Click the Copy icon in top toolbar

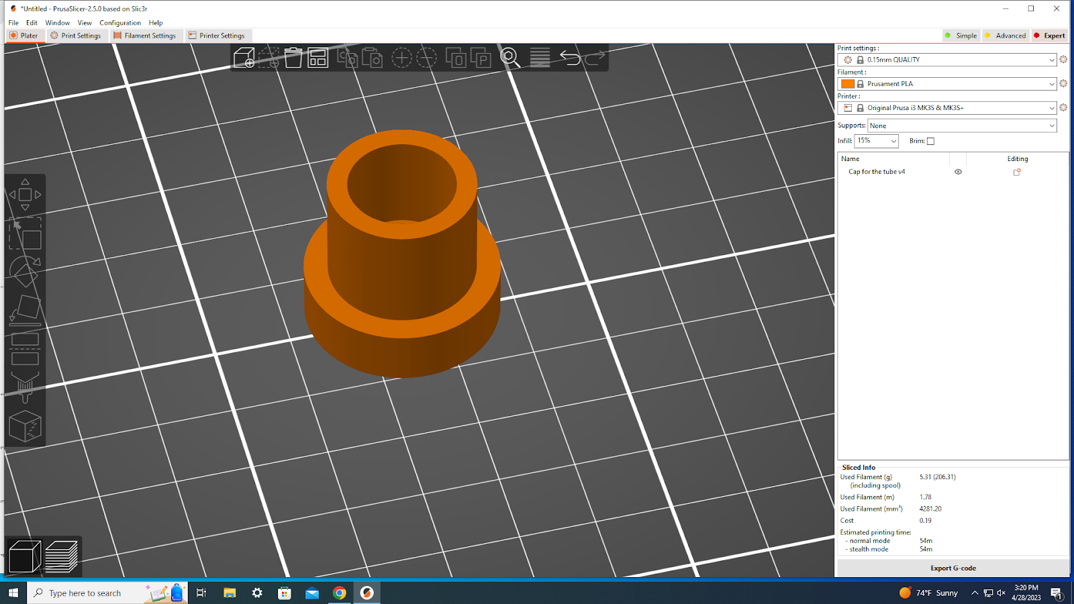tap(348, 58)
